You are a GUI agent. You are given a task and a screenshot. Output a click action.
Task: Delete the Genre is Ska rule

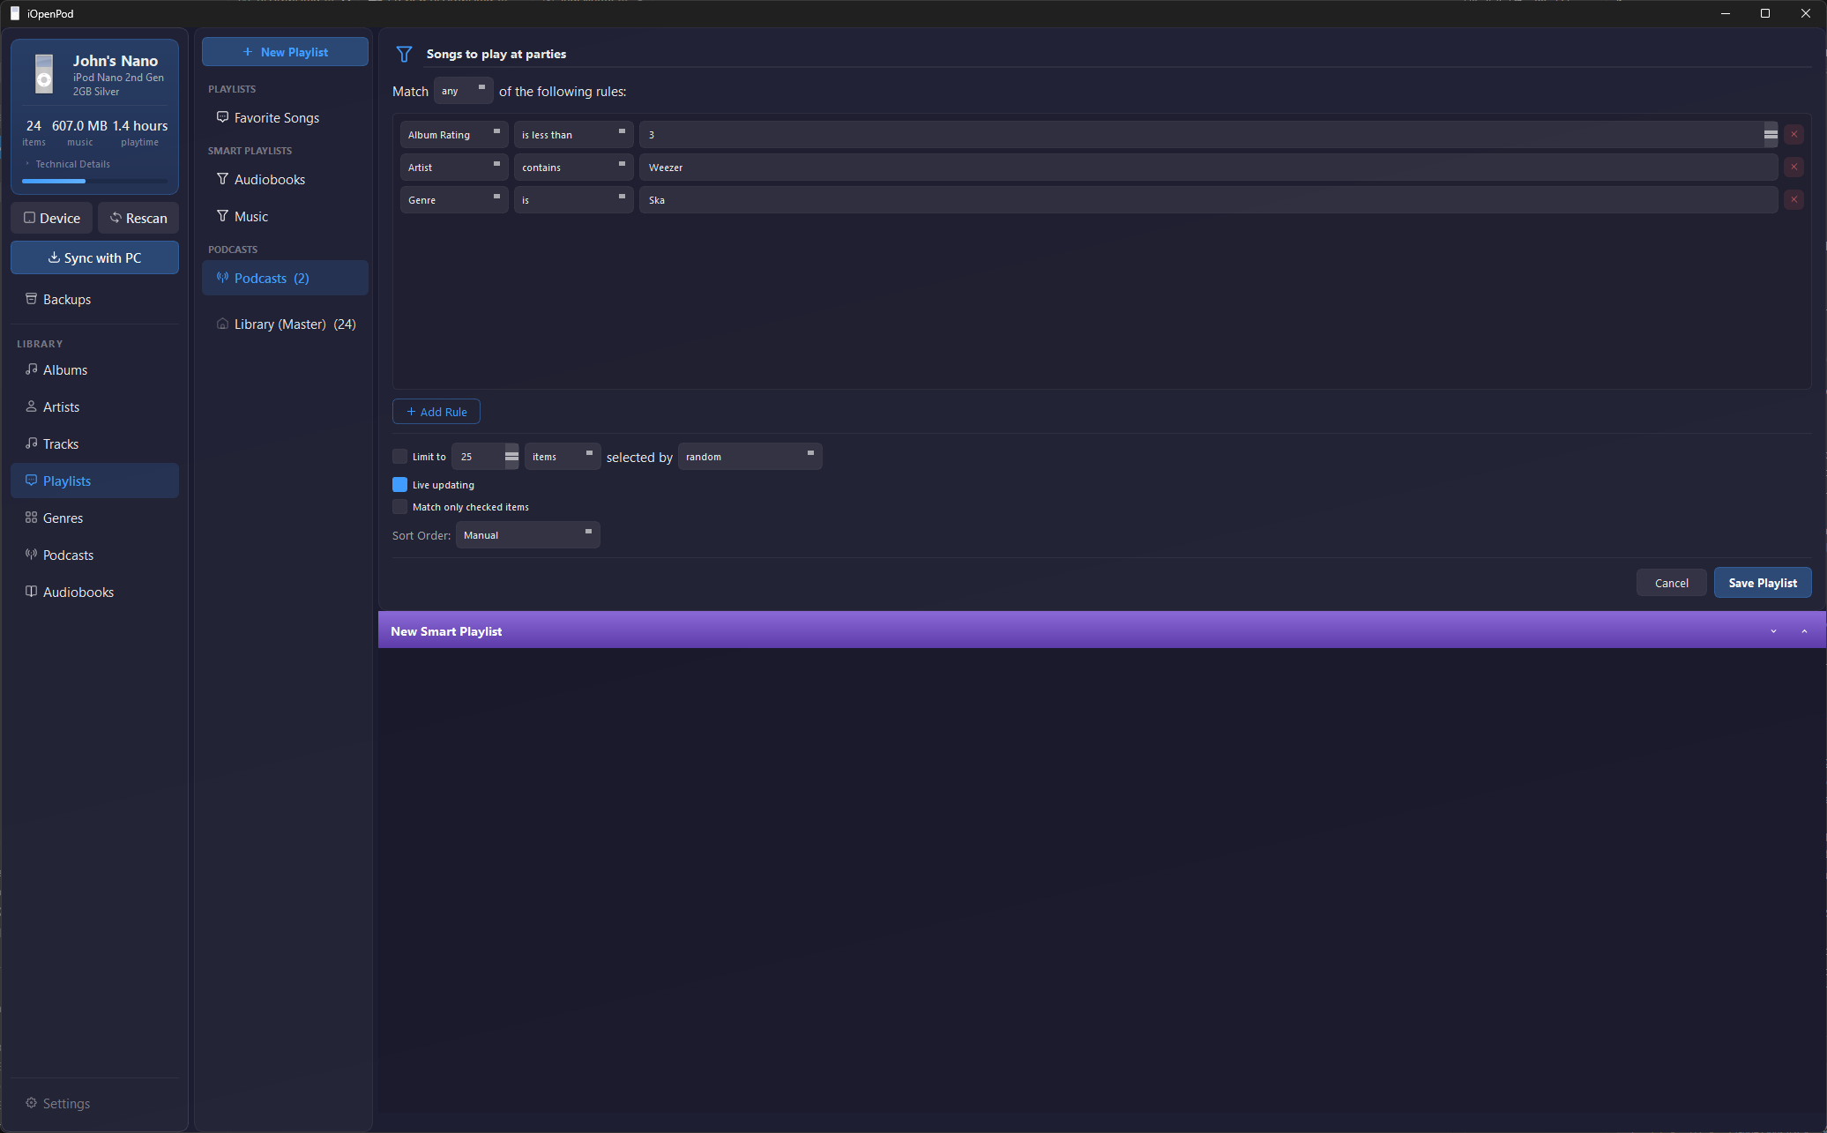(x=1793, y=200)
